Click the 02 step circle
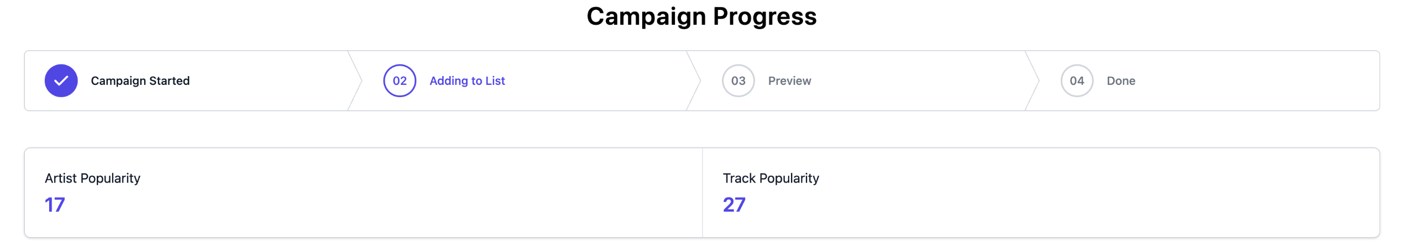The image size is (1415, 247). click(x=399, y=80)
